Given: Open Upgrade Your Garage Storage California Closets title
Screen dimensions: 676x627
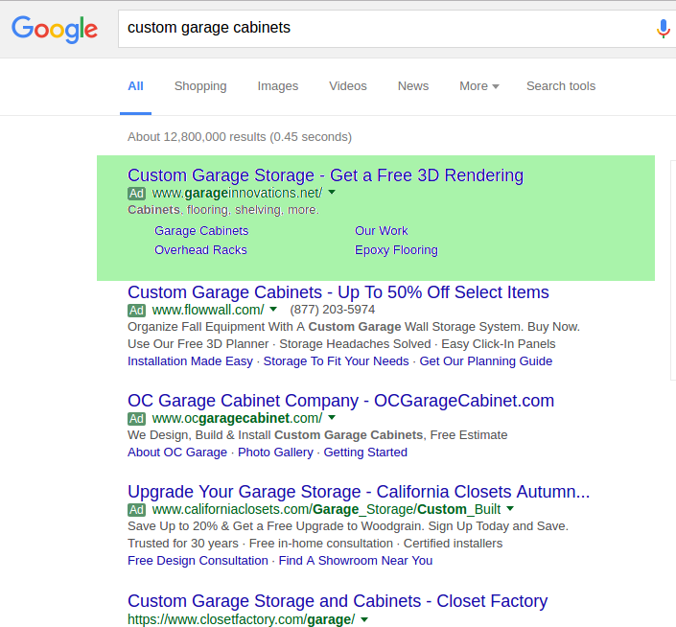Looking at the screenshot, I should pyautogui.click(x=359, y=492).
